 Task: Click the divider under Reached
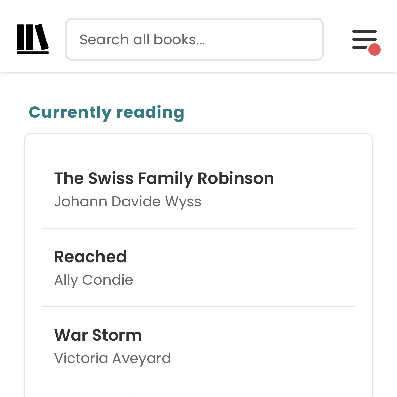(x=198, y=306)
